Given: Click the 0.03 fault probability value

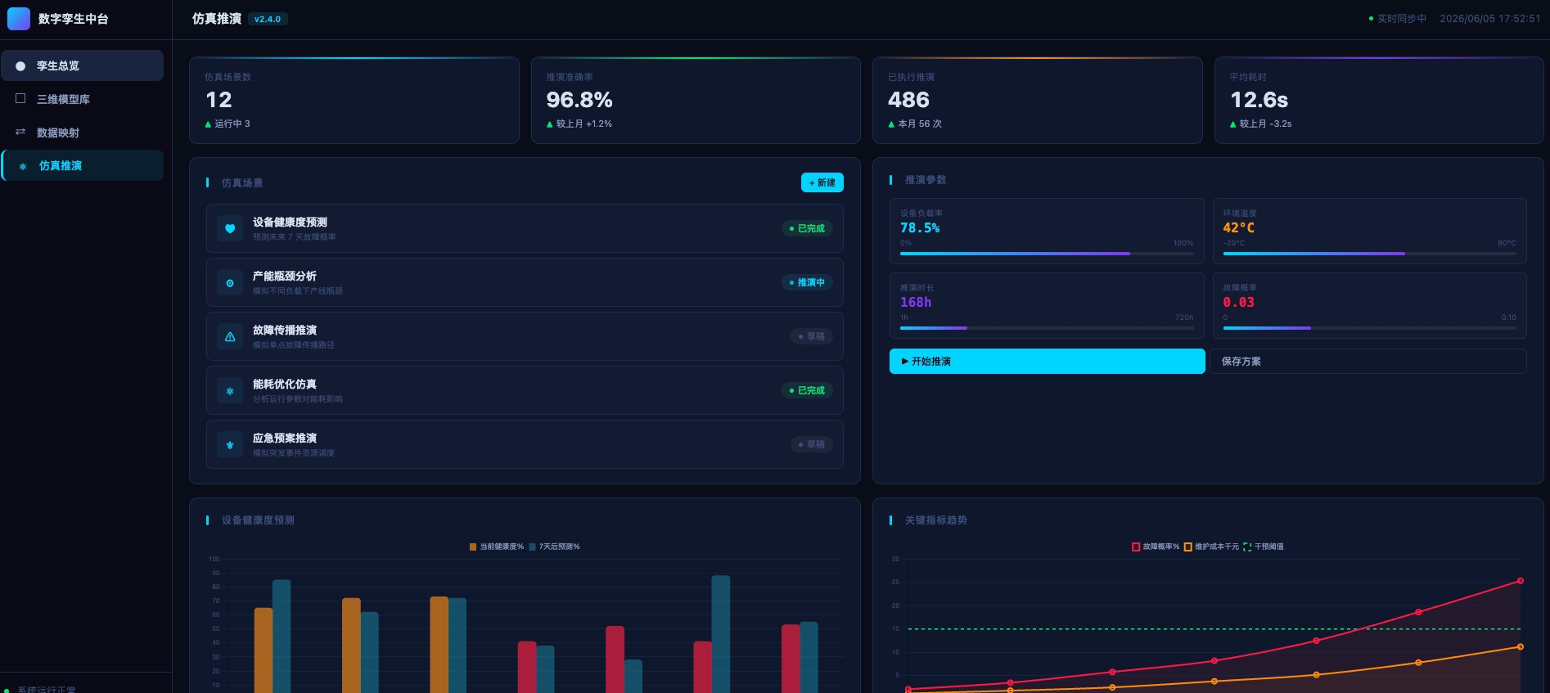Looking at the screenshot, I should pos(1239,303).
